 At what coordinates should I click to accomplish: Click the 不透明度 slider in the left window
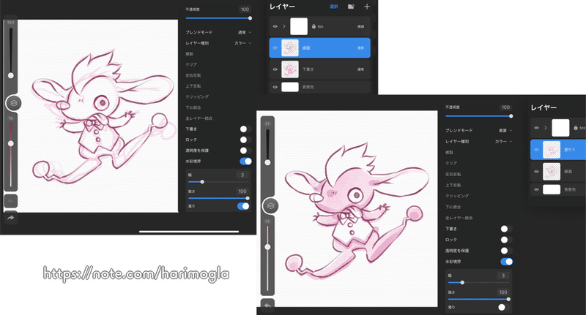pyautogui.click(x=218, y=18)
